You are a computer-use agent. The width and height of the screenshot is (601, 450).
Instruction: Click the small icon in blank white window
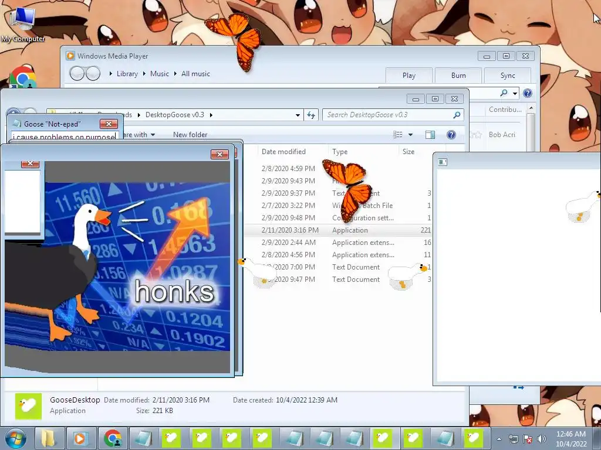pos(443,162)
